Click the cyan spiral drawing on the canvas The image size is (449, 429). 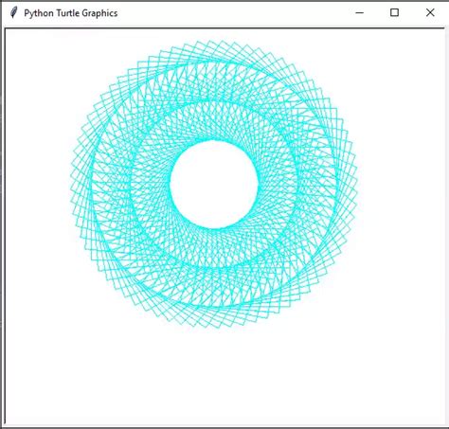[x=214, y=185]
